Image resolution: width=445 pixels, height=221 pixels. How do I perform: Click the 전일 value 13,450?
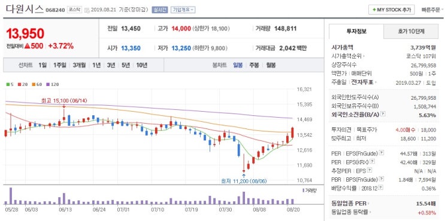click(x=131, y=28)
